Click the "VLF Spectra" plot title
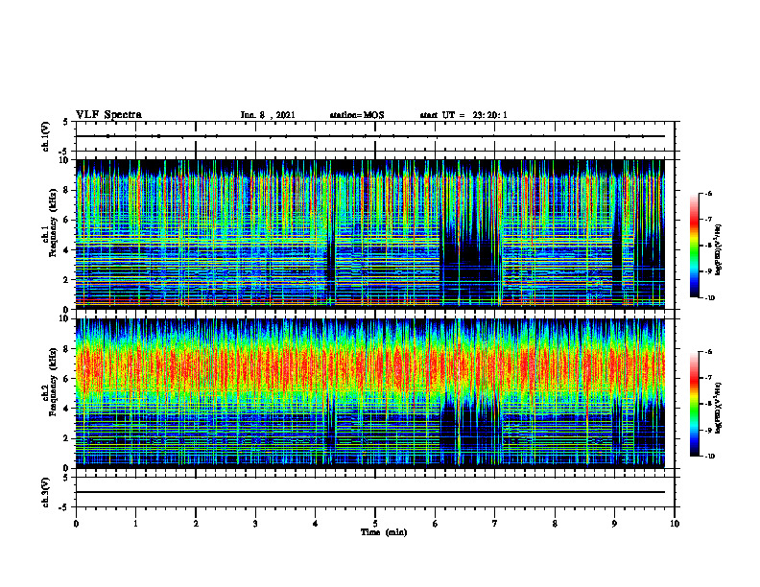Screen dimensions: 760x587 click(108, 115)
